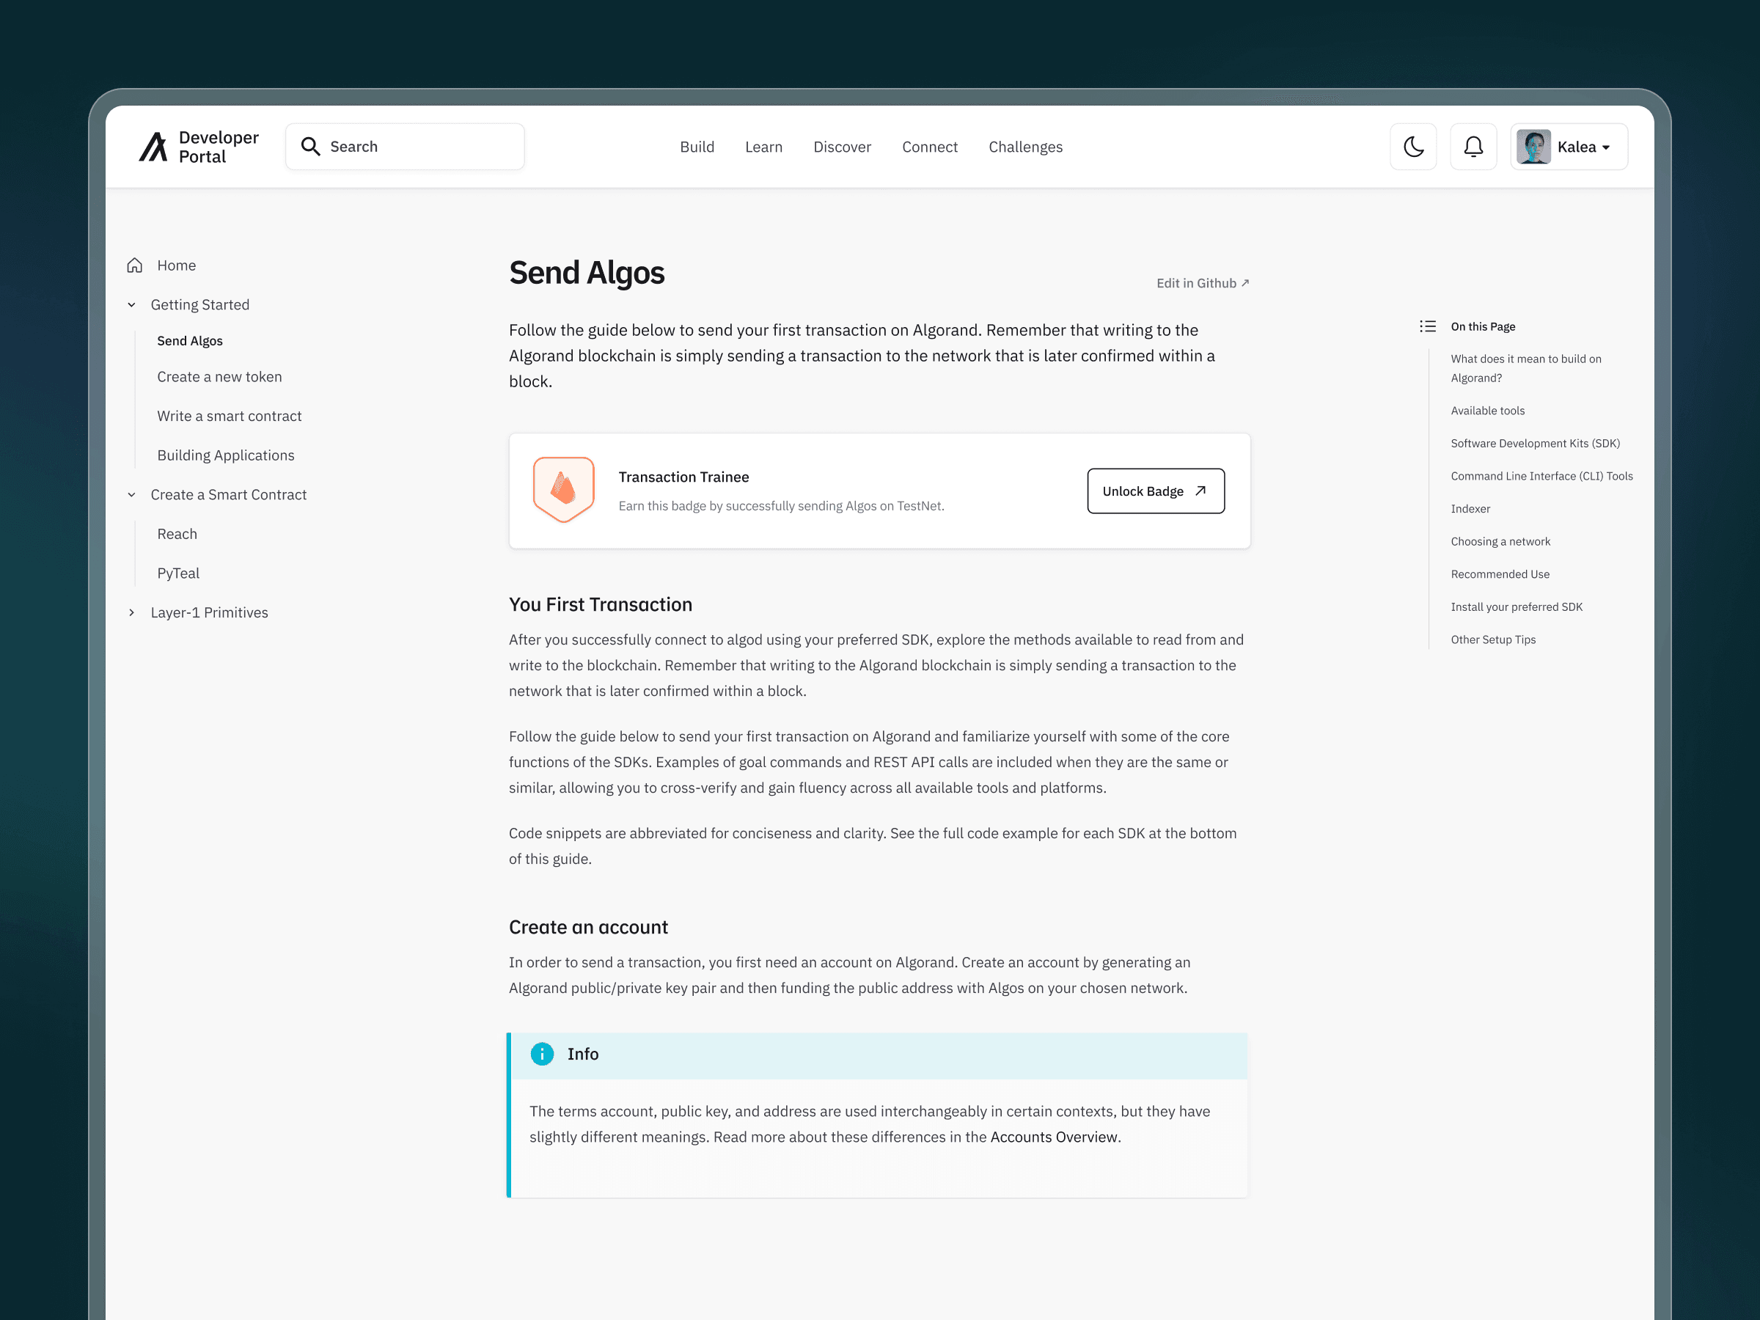Select PyTeal in the sidebar
Viewport: 1760px width, 1320px height.
pyautogui.click(x=178, y=573)
